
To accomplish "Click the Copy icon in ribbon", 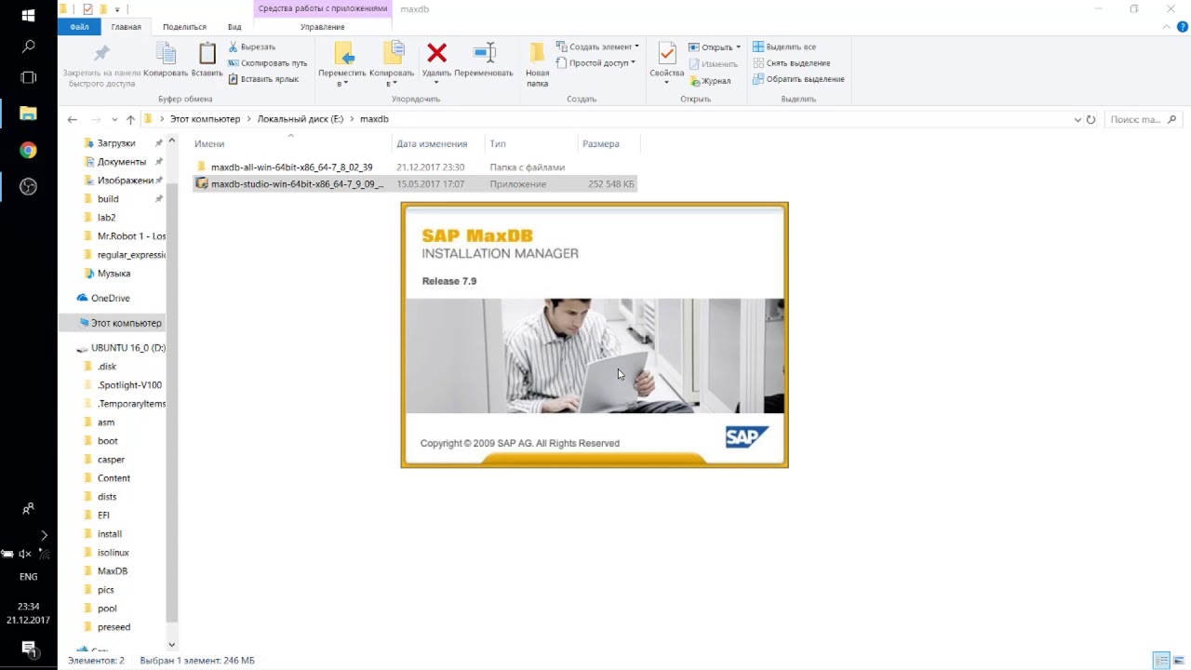I will 166,53.
